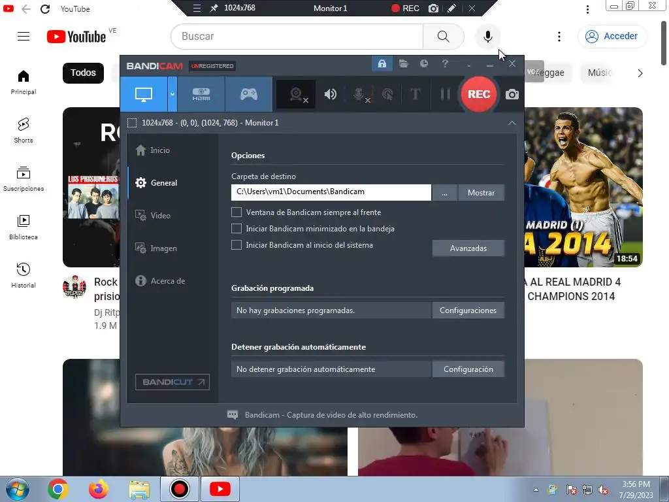Screen dimensions: 669x502
Task: Browse destination folder with ... button
Action: tap(444, 193)
